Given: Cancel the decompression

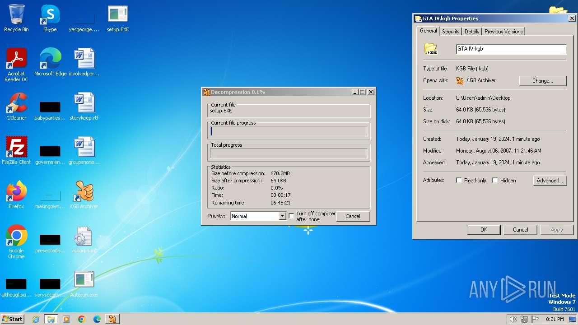Looking at the screenshot, I should [353, 216].
